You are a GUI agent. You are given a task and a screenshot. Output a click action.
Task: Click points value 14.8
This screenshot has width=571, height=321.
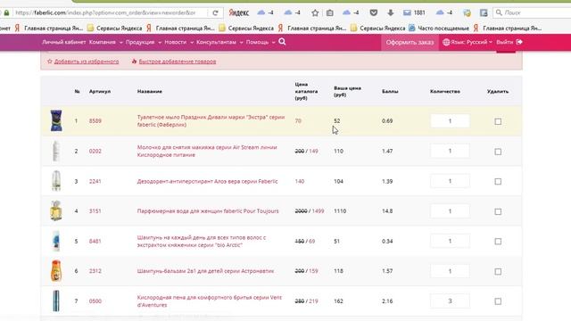(387, 211)
